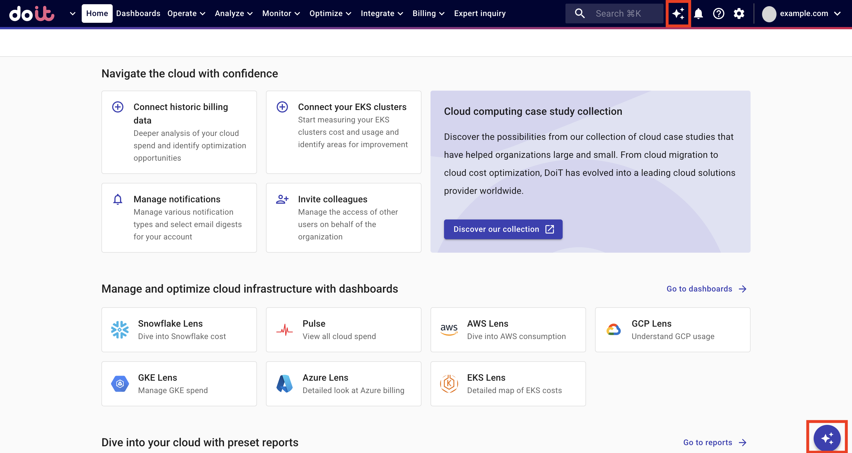Expand the Billing menu
Image resolution: width=852 pixels, height=453 pixels.
coord(428,14)
